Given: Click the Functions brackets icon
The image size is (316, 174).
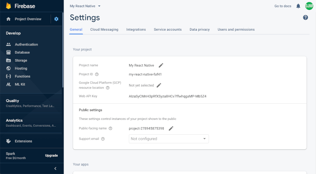Looking at the screenshot, I should [x=9, y=77].
